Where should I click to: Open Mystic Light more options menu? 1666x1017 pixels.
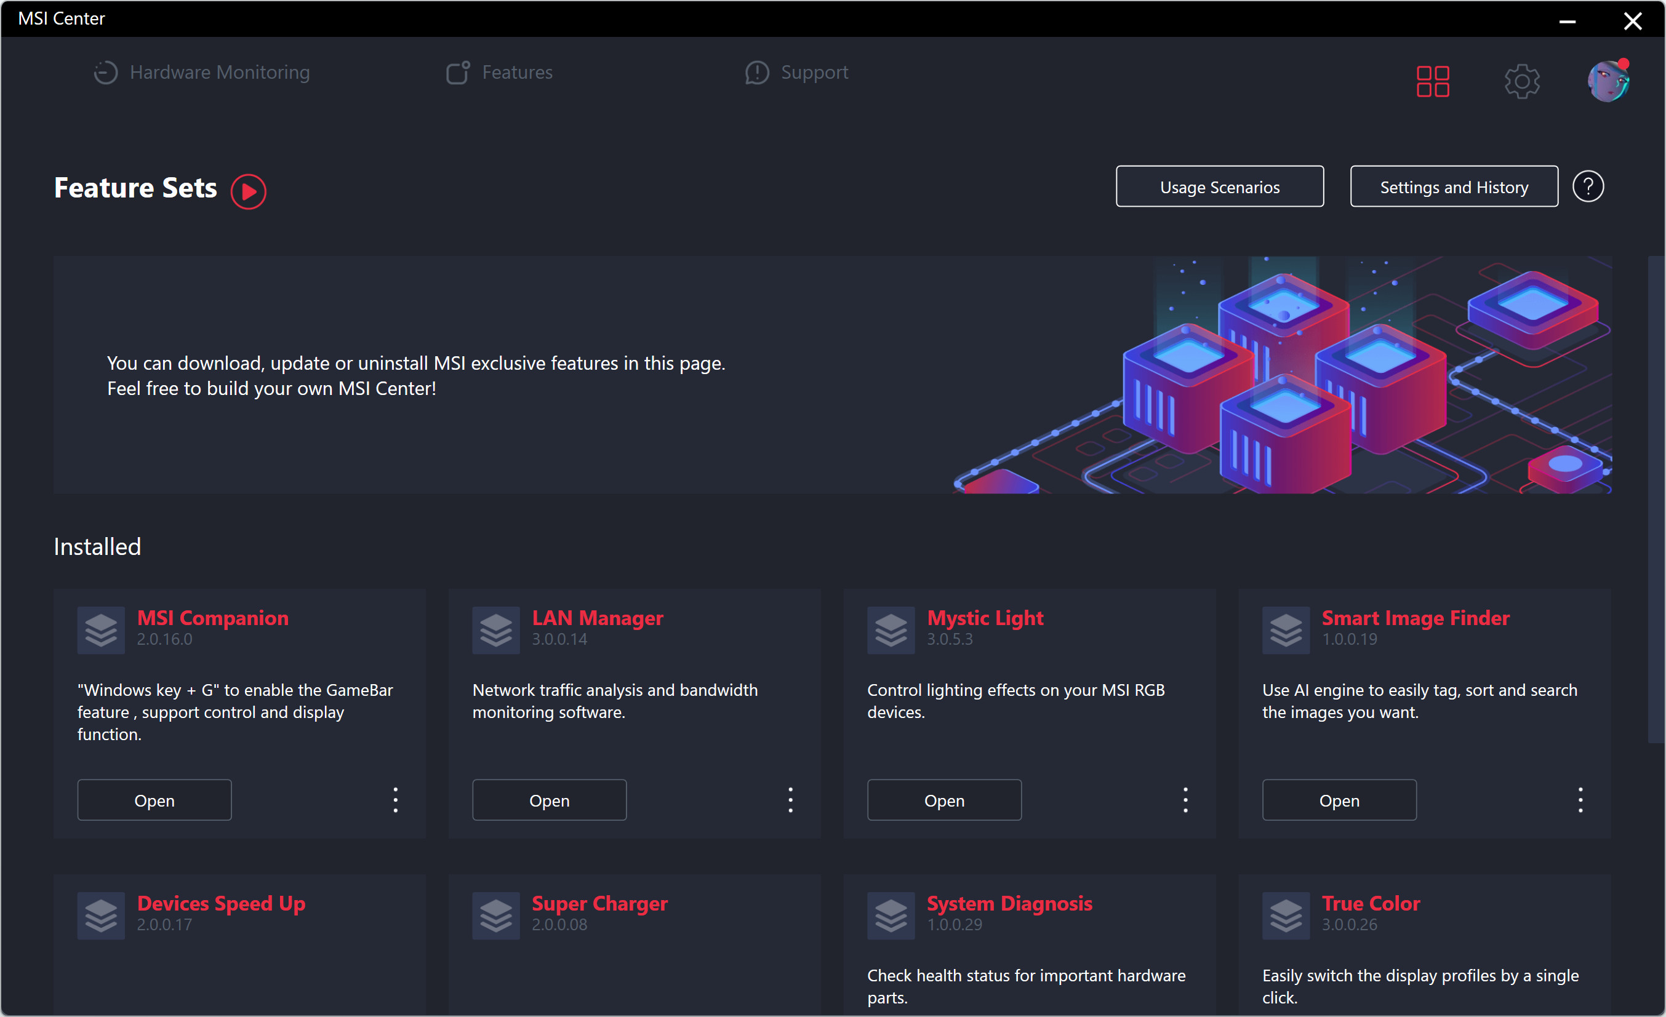click(x=1185, y=799)
